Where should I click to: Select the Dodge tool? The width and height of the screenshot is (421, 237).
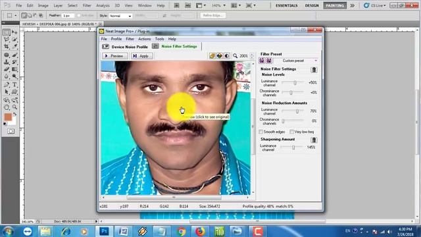pyautogui.click(x=14, y=76)
